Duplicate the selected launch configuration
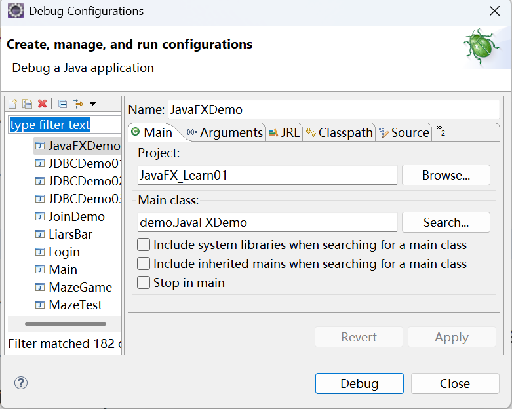The image size is (512, 409). coord(27,104)
